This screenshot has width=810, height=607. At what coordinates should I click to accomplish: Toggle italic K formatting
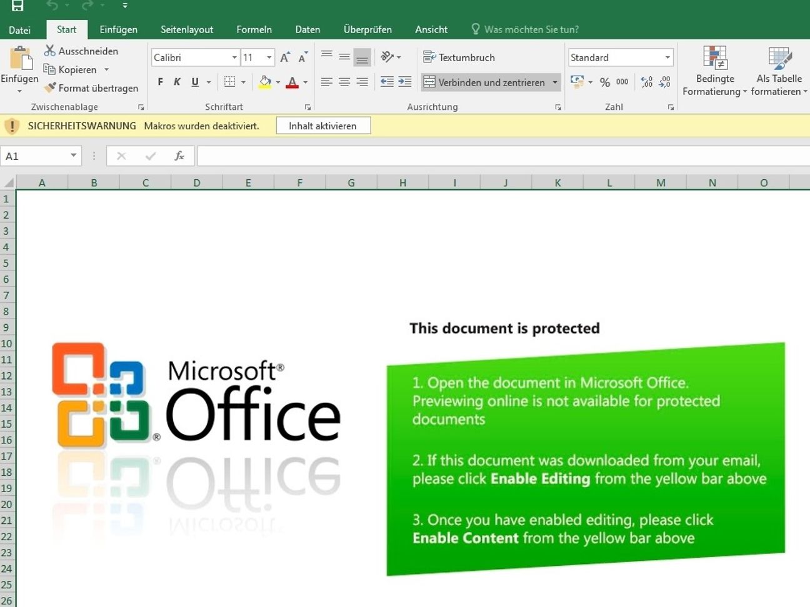177,82
